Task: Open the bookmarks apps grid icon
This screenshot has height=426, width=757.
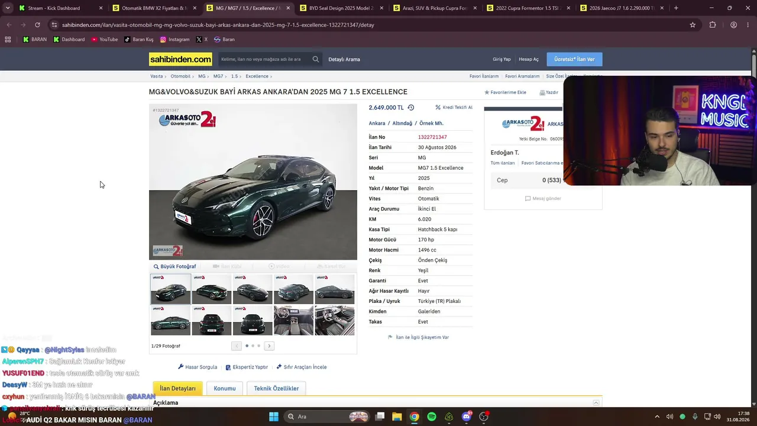Action: pyautogui.click(x=8, y=40)
